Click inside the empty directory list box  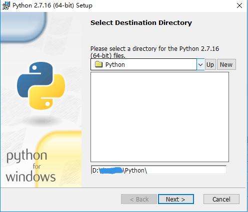click(x=159, y=117)
